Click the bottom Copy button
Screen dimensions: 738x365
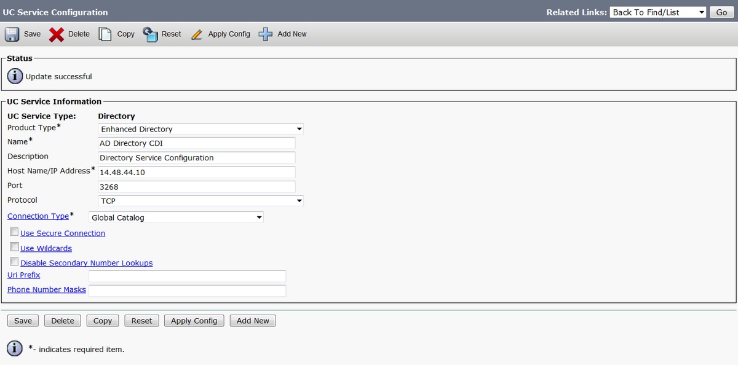pos(103,321)
